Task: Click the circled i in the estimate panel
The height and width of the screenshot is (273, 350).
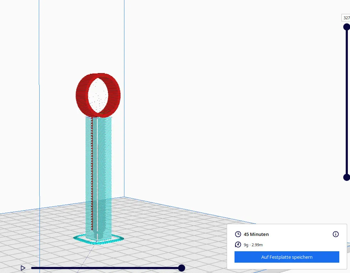Action: 335,234
